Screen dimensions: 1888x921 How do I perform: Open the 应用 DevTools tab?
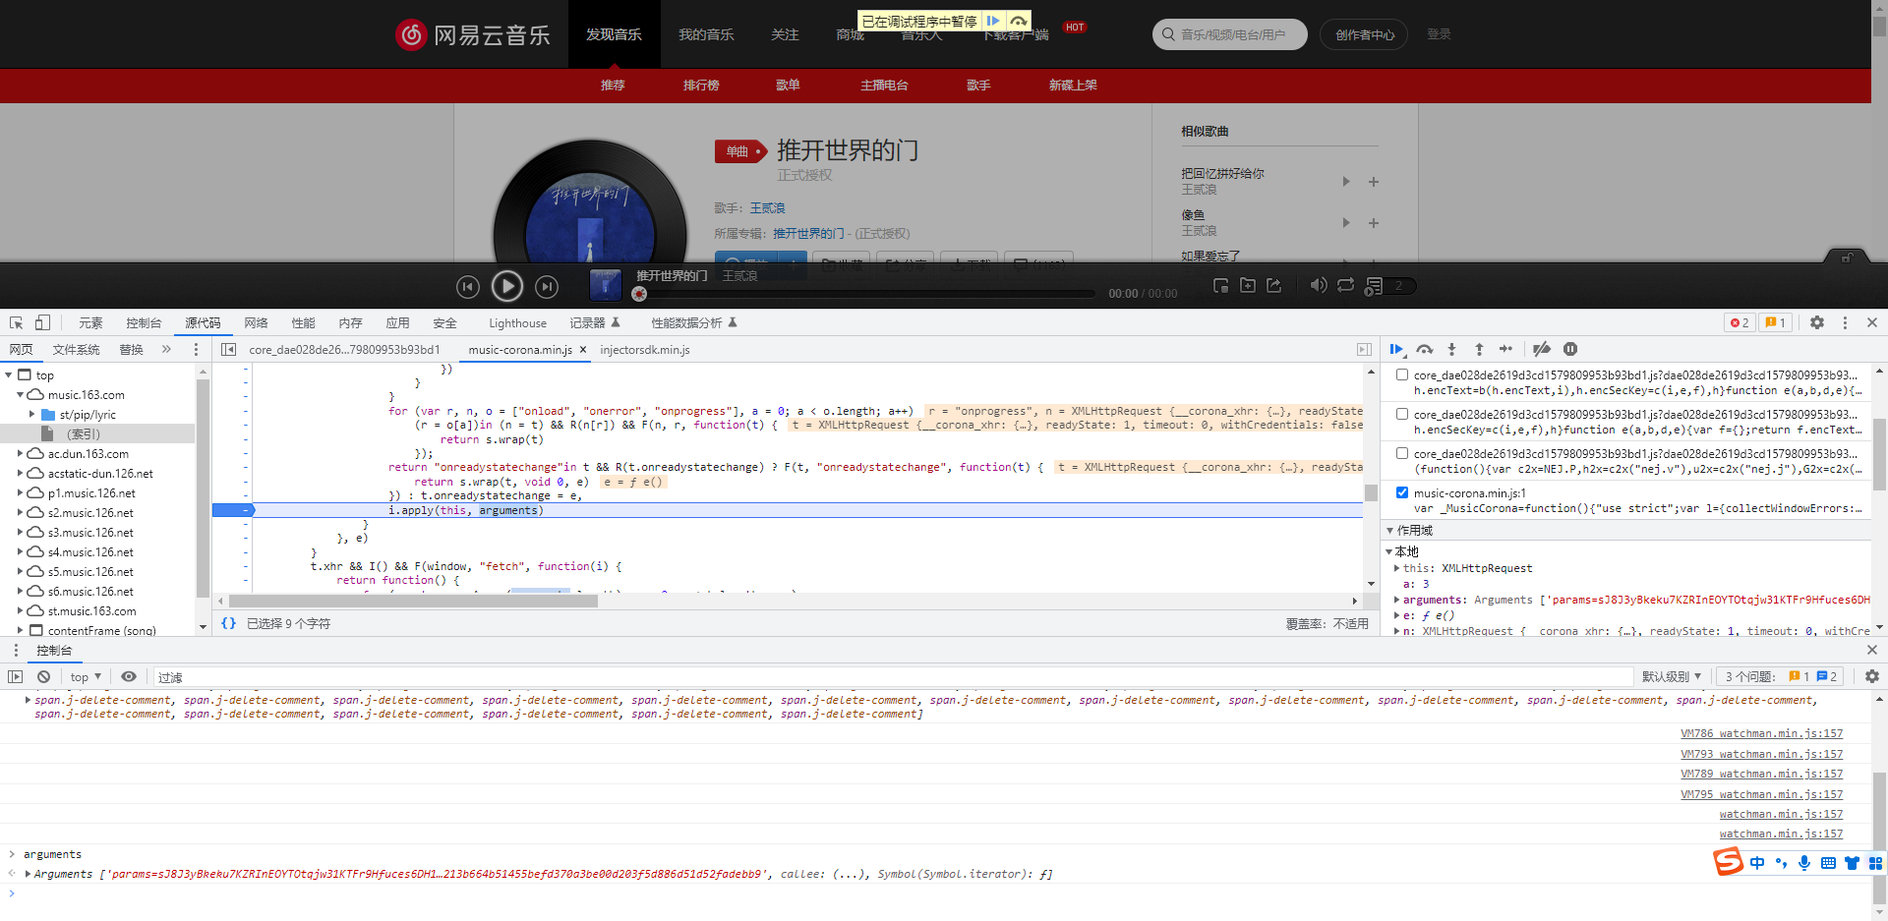397,322
